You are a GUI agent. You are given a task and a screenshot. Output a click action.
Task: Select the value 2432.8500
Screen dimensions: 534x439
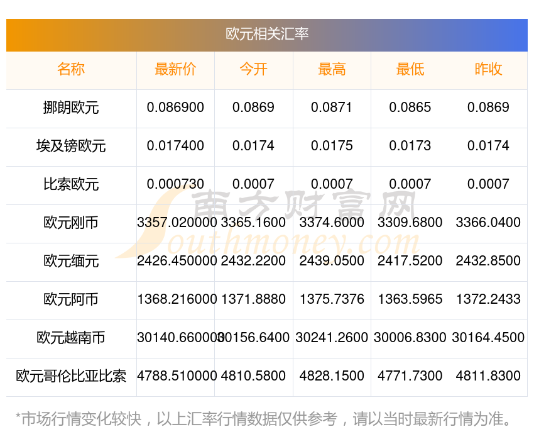pos(488,261)
